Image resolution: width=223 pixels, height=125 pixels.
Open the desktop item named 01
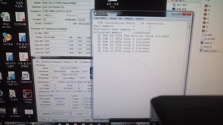(x=29, y=113)
